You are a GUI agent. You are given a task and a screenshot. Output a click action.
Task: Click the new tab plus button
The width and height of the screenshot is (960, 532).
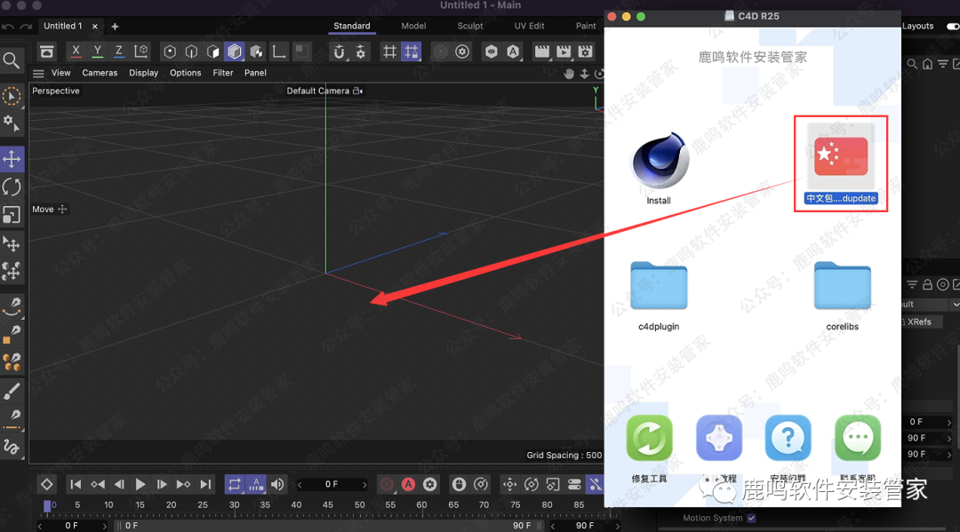click(115, 27)
